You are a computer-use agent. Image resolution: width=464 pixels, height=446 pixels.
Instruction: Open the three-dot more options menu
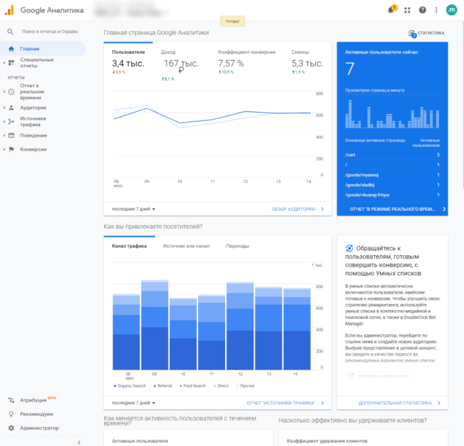click(x=436, y=10)
